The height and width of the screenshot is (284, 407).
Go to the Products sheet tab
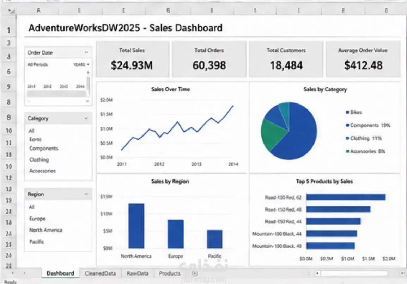coord(170,273)
